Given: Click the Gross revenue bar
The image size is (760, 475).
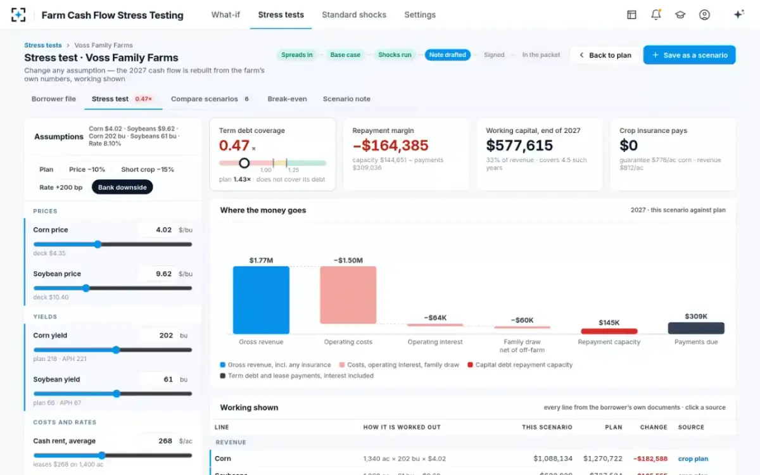Looking at the screenshot, I should [261, 300].
